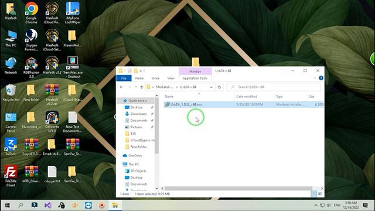Show hidden system tray icons chevron
This screenshot has width=375, height=211.
pos(316,205)
